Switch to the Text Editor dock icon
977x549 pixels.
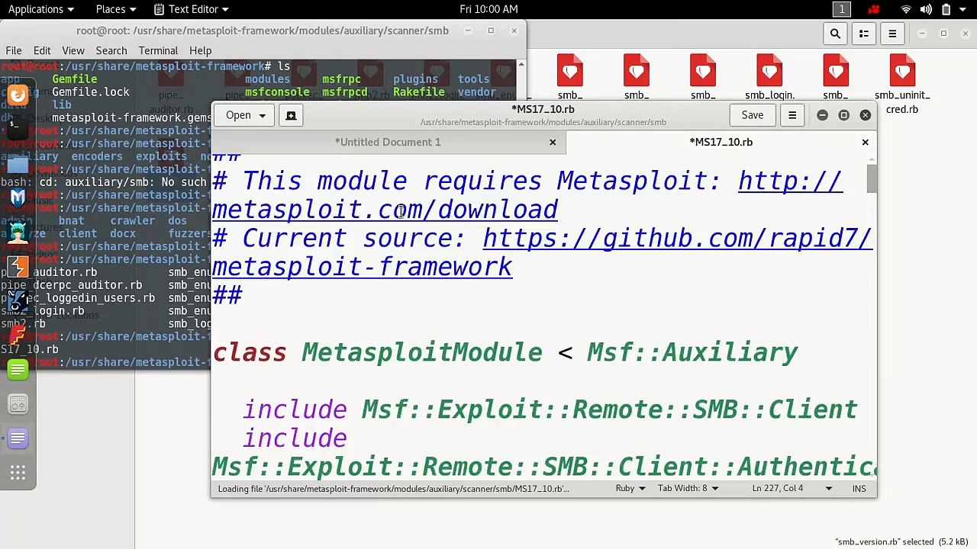point(18,438)
